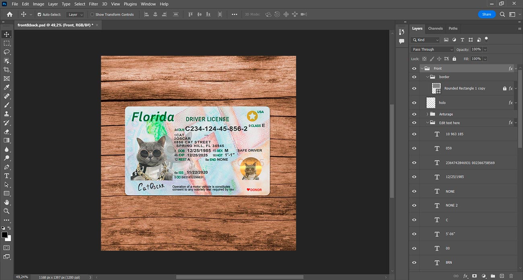Click the default colors mini swatch icon
Image resolution: width=523 pixels, height=280 pixels.
point(3,228)
